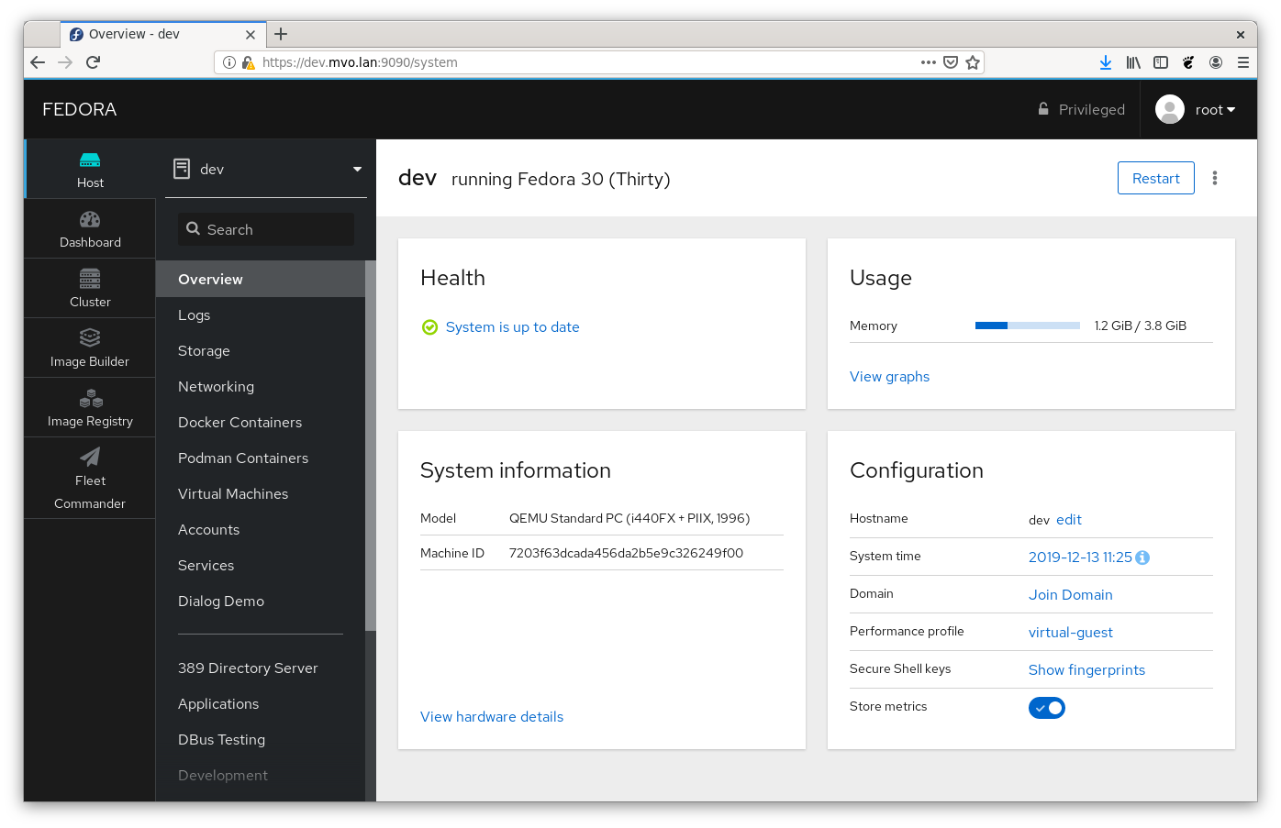
Task: Open the View graphs link
Action: coord(889,377)
